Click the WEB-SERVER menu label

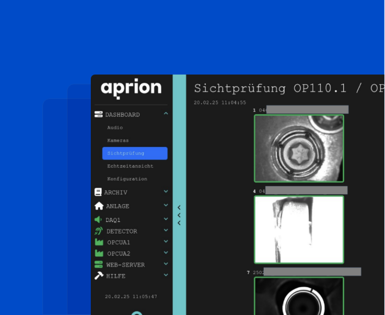(126, 265)
